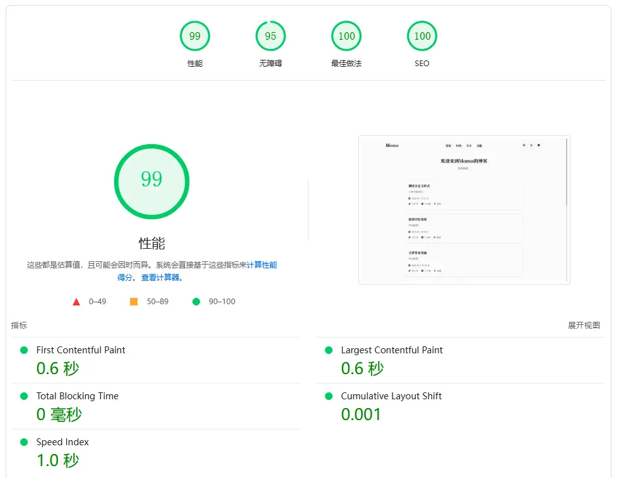Click the 指标 section heading
The image size is (619, 478).
click(x=18, y=326)
